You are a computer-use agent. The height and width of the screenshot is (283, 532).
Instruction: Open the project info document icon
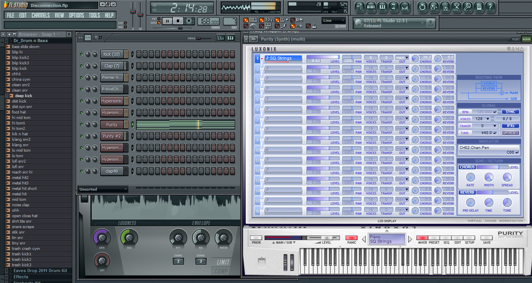click(x=479, y=7)
